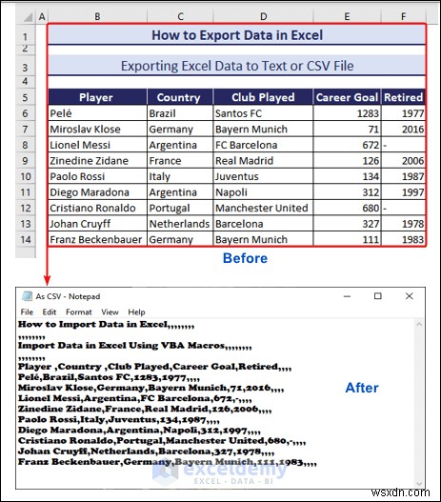
Task: Click the Club Played header cell
Action: click(x=263, y=97)
